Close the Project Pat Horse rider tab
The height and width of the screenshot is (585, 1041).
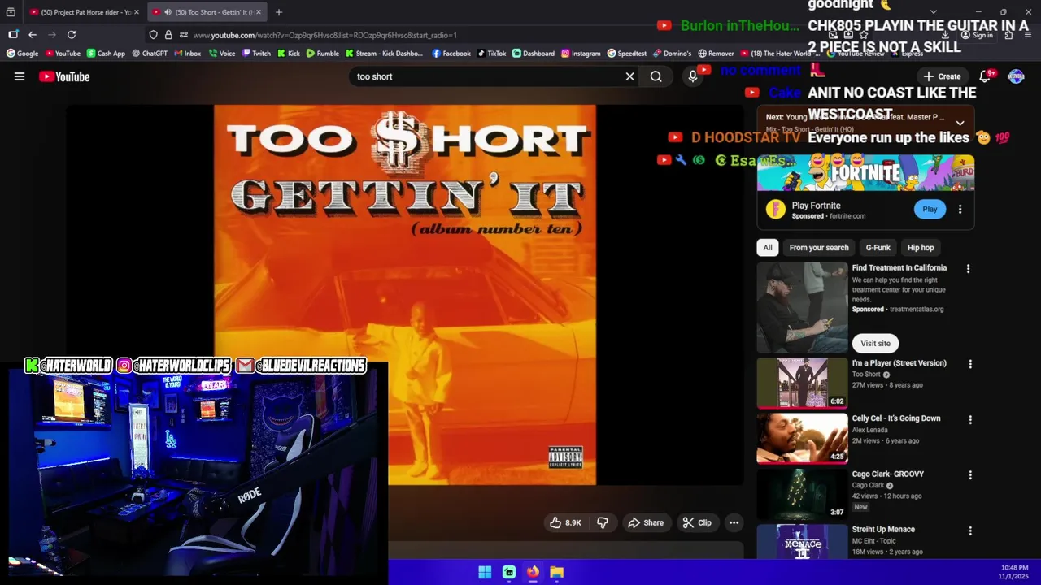137,12
